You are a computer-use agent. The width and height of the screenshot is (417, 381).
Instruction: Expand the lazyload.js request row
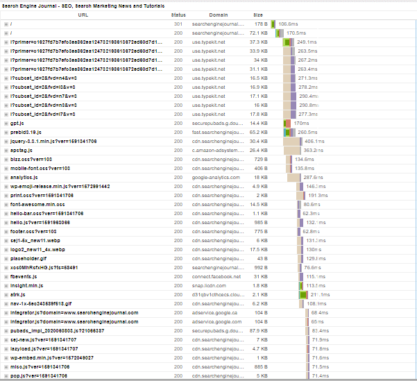[x=6, y=349]
